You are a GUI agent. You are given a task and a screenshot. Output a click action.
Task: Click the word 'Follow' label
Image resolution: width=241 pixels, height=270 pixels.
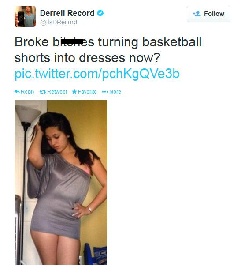pyautogui.click(x=214, y=14)
